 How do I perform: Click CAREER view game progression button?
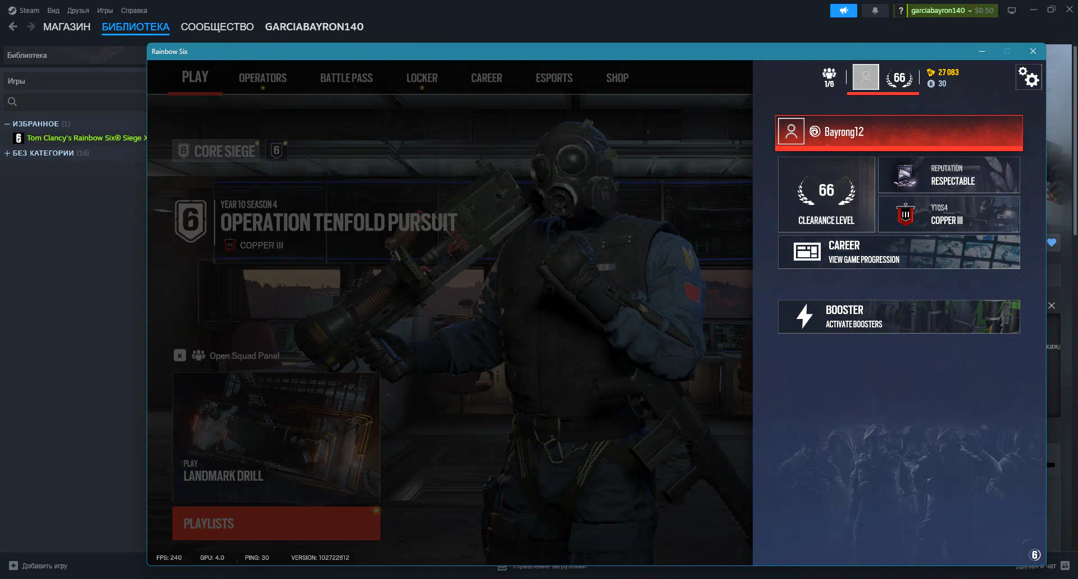point(898,252)
